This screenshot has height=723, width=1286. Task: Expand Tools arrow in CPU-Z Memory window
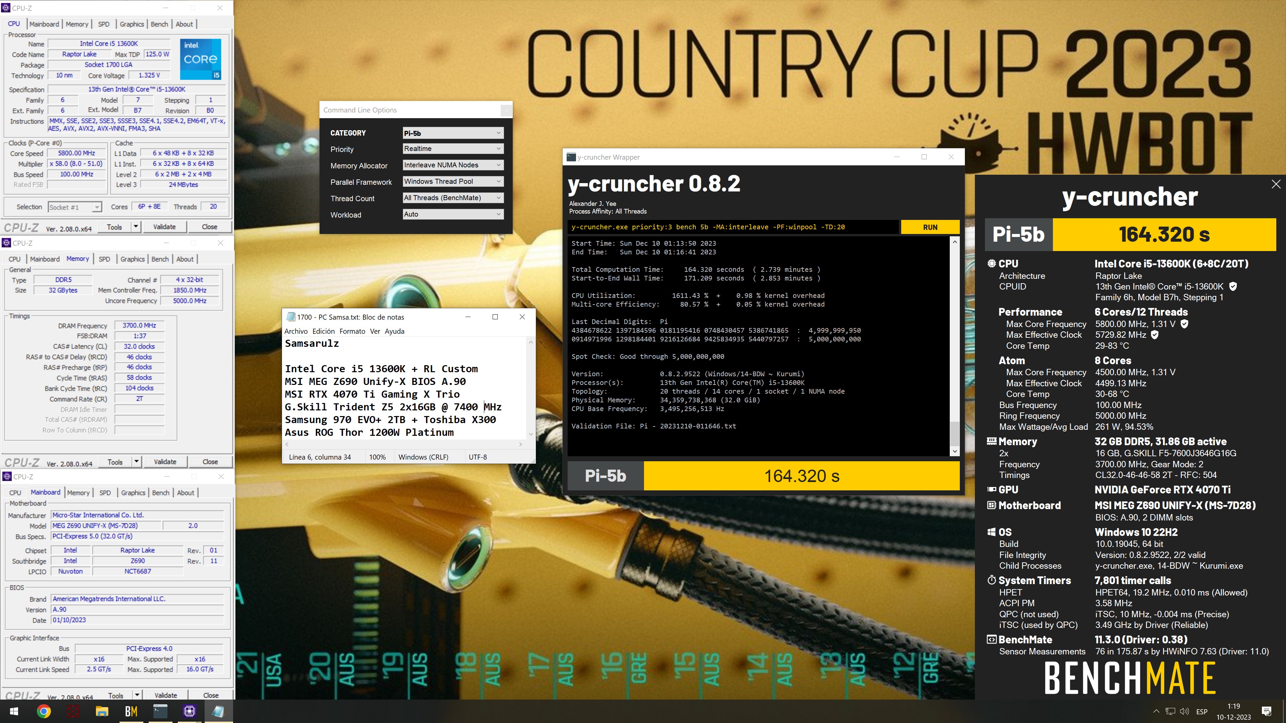coord(136,462)
